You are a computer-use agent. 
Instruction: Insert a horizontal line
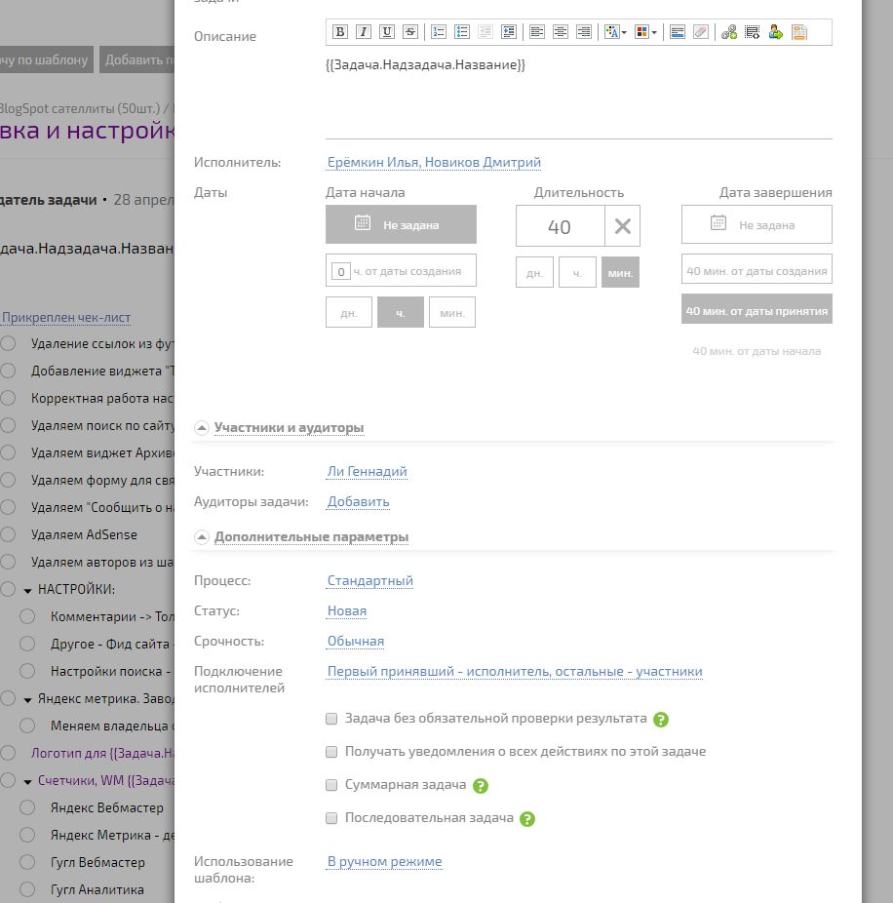(678, 32)
